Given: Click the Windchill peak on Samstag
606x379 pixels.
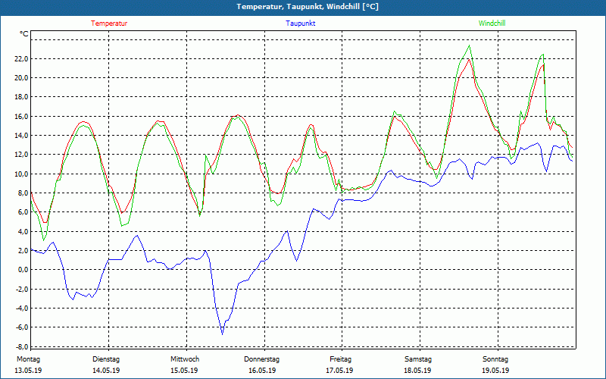Looking at the screenshot, I should (469, 46).
